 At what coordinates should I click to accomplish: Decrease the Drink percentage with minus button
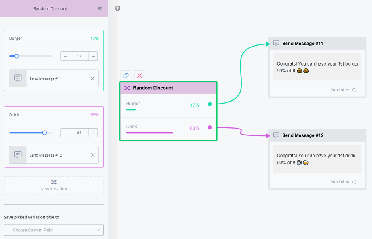click(66, 133)
